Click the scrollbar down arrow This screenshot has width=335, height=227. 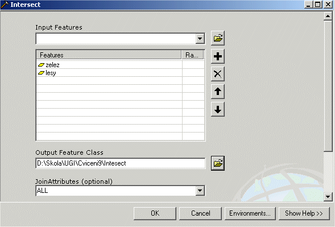tap(328, 197)
